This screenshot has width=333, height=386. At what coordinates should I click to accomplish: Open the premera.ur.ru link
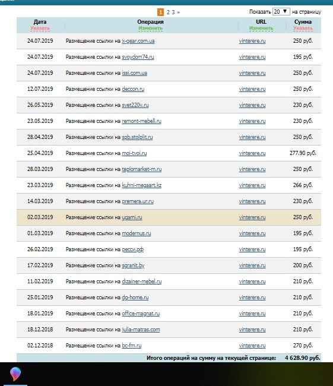click(x=138, y=201)
